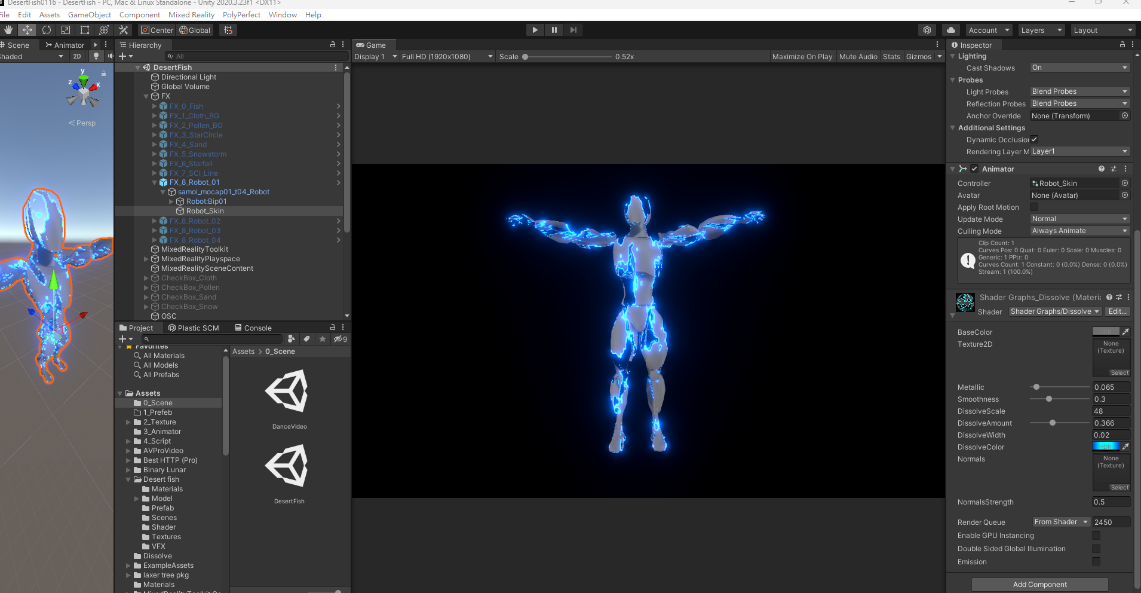This screenshot has width=1141, height=593.
Task: Click the Hand tool icon
Action: (8, 29)
